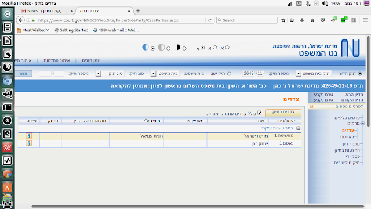Open Firefox hamburger menu
The width and height of the screenshot is (371, 209).
point(365,20)
